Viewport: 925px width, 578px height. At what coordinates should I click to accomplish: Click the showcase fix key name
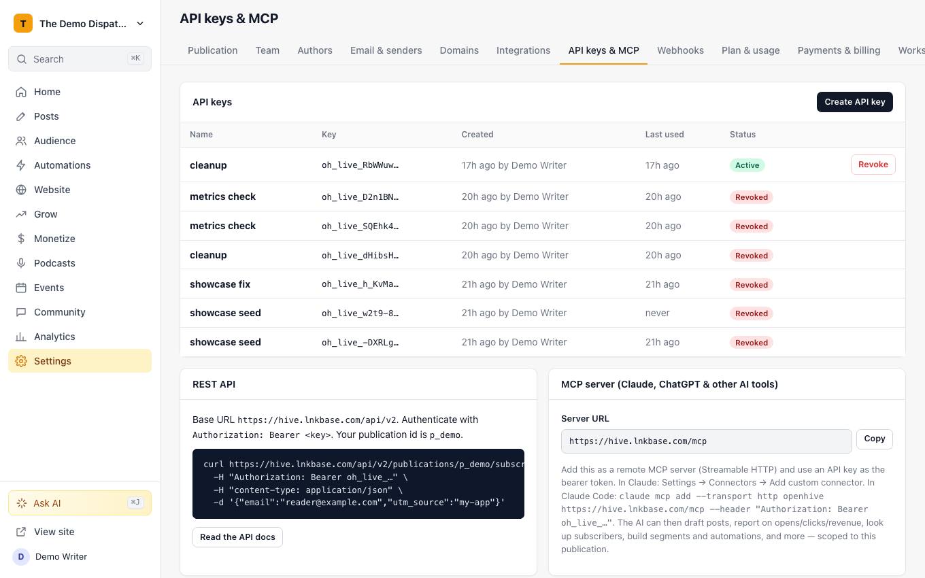pyautogui.click(x=220, y=284)
